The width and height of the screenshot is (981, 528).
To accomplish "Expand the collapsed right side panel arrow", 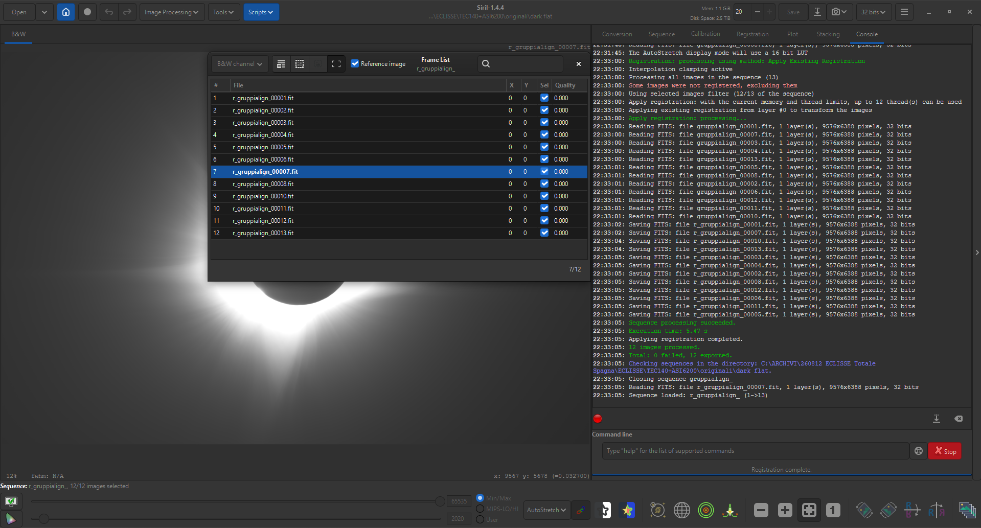I will [977, 252].
